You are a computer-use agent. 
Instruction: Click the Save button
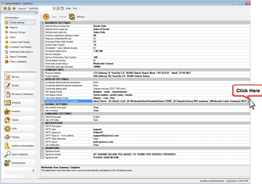point(54,17)
